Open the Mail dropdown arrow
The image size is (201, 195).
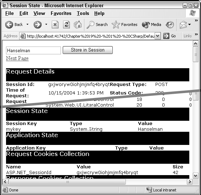pos(190,24)
